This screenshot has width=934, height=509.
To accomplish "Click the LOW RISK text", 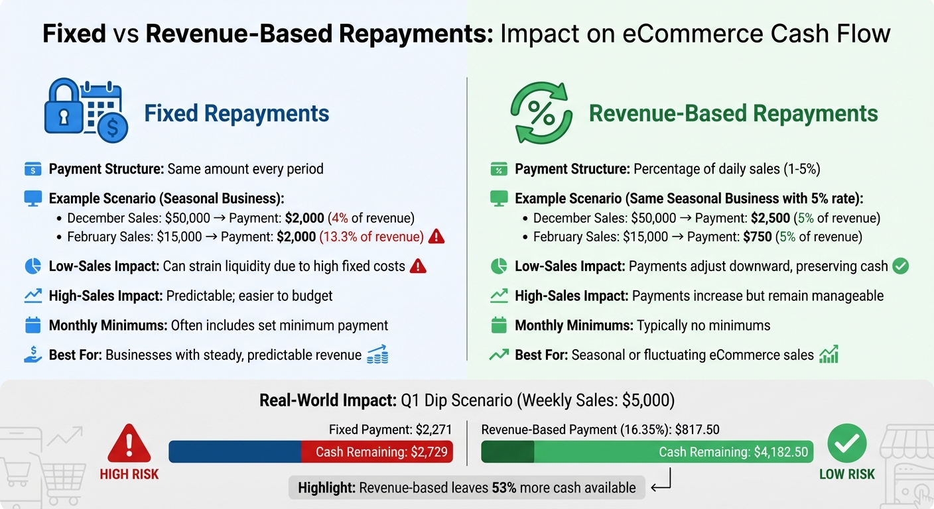I will click(847, 475).
